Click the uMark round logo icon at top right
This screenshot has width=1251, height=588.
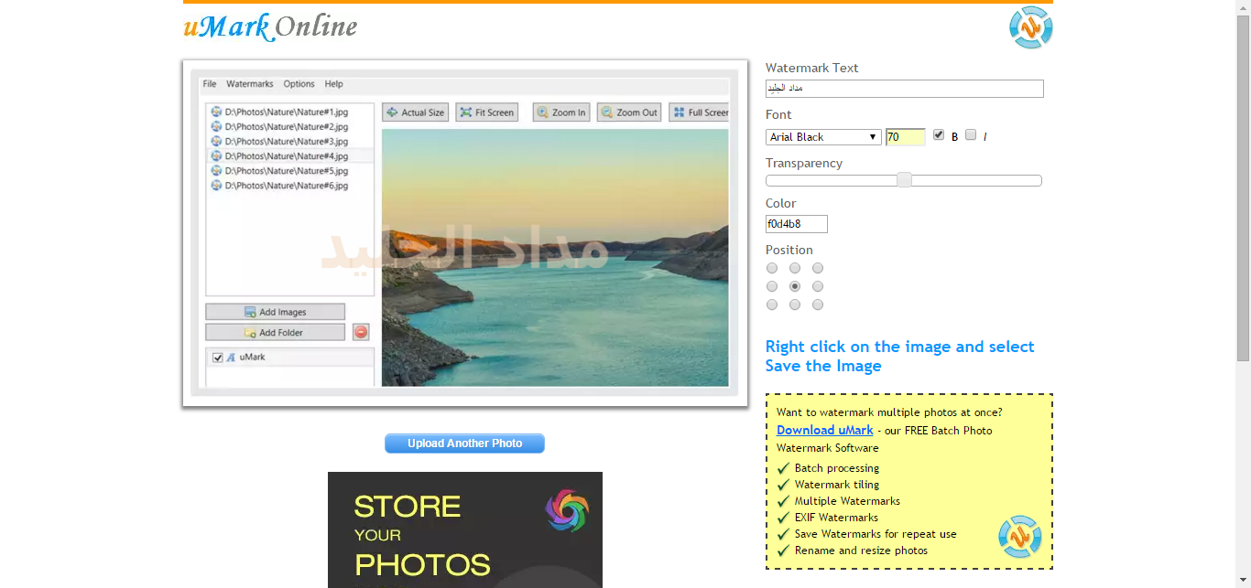1030,27
